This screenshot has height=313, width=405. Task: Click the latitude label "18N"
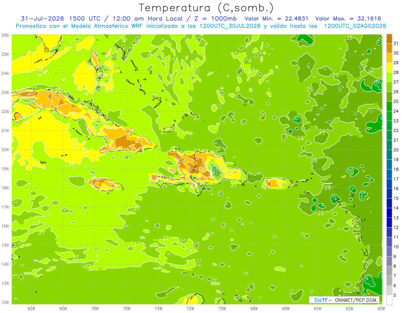[x=5, y=188]
